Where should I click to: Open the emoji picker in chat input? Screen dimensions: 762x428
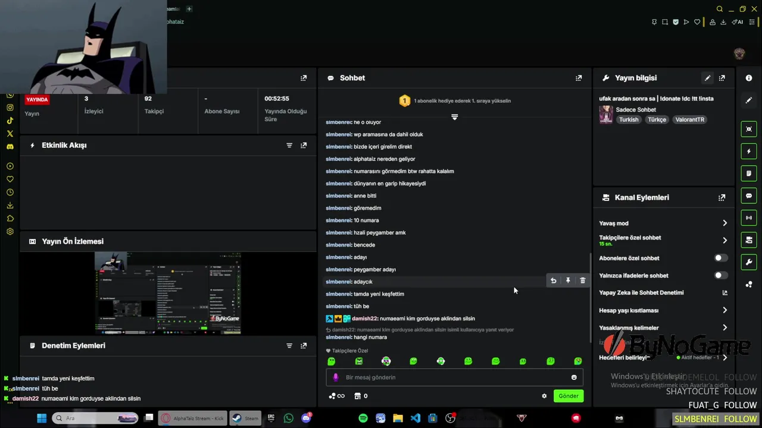(574, 377)
